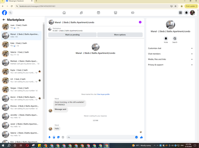Screen dimensions: 199x148
Task: Expand the Customize chat section
Action: 170,48
